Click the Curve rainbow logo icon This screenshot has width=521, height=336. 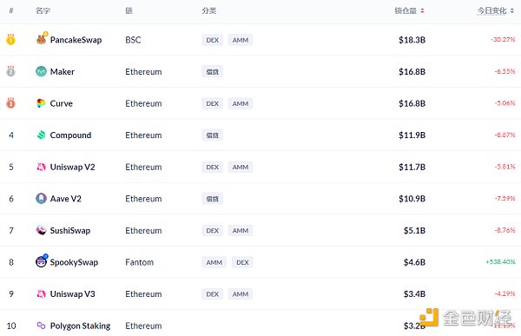pyautogui.click(x=41, y=103)
